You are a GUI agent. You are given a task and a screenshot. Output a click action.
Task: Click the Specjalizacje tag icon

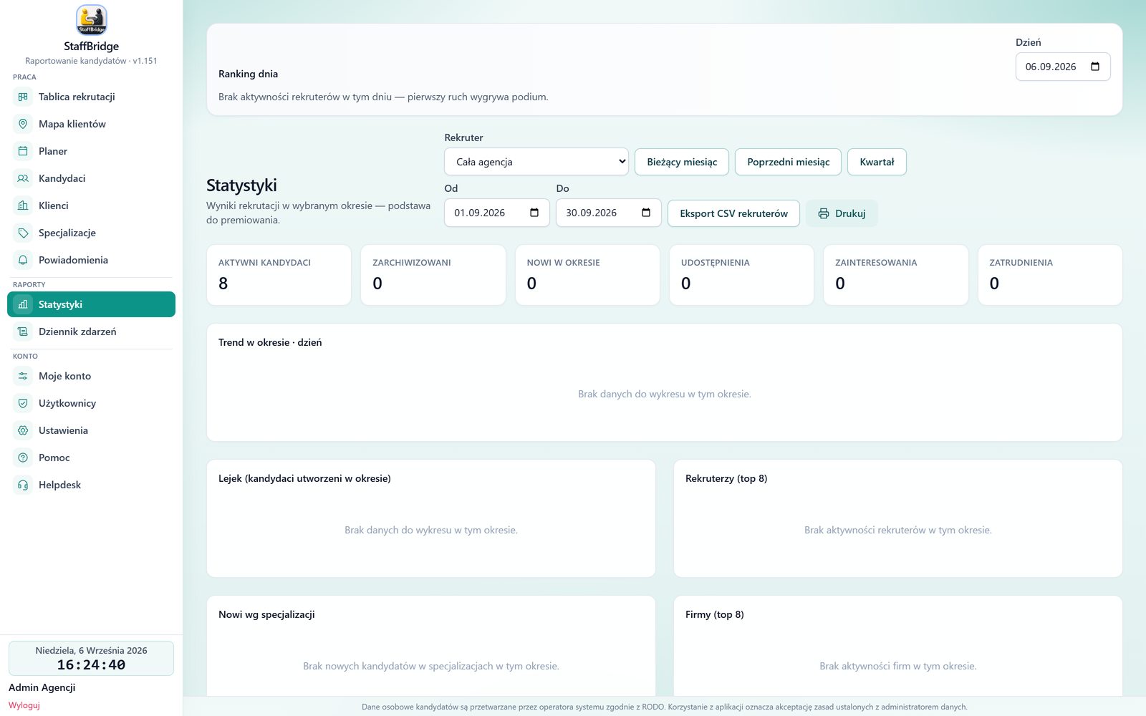pos(23,233)
